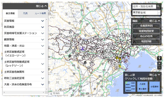
Task: Click the current location pin icon
Action: [x=159, y=58]
